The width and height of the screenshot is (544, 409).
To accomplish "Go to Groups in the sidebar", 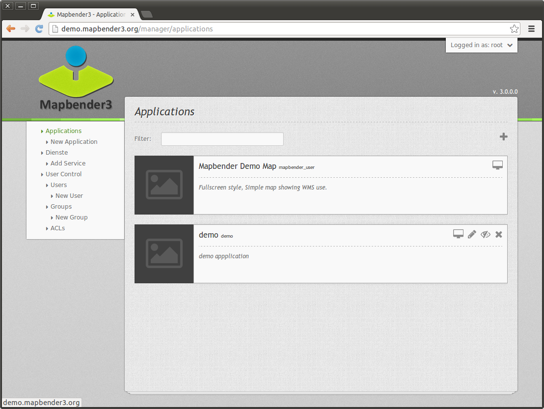I will [x=61, y=206].
